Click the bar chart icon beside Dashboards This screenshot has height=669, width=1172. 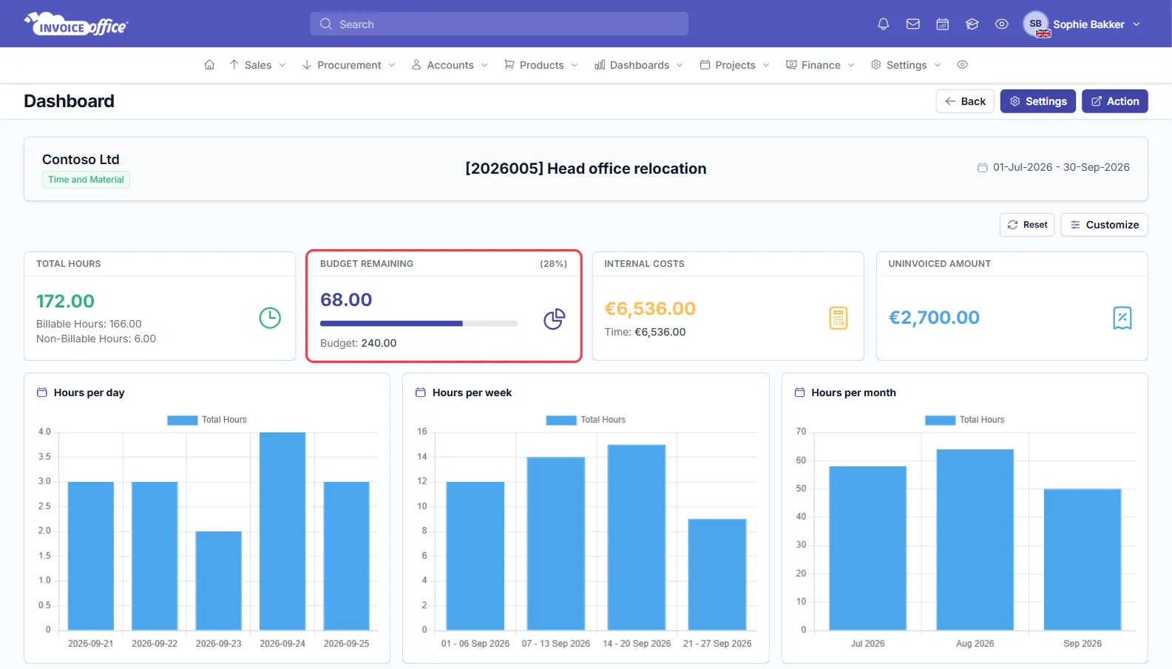pyautogui.click(x=600, y=65)
